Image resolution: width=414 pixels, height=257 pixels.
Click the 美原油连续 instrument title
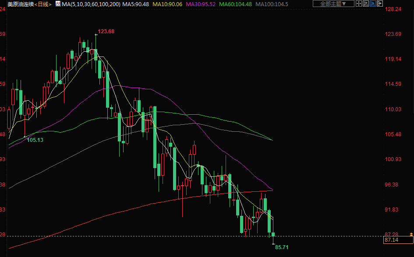click(x=20, y=4)
